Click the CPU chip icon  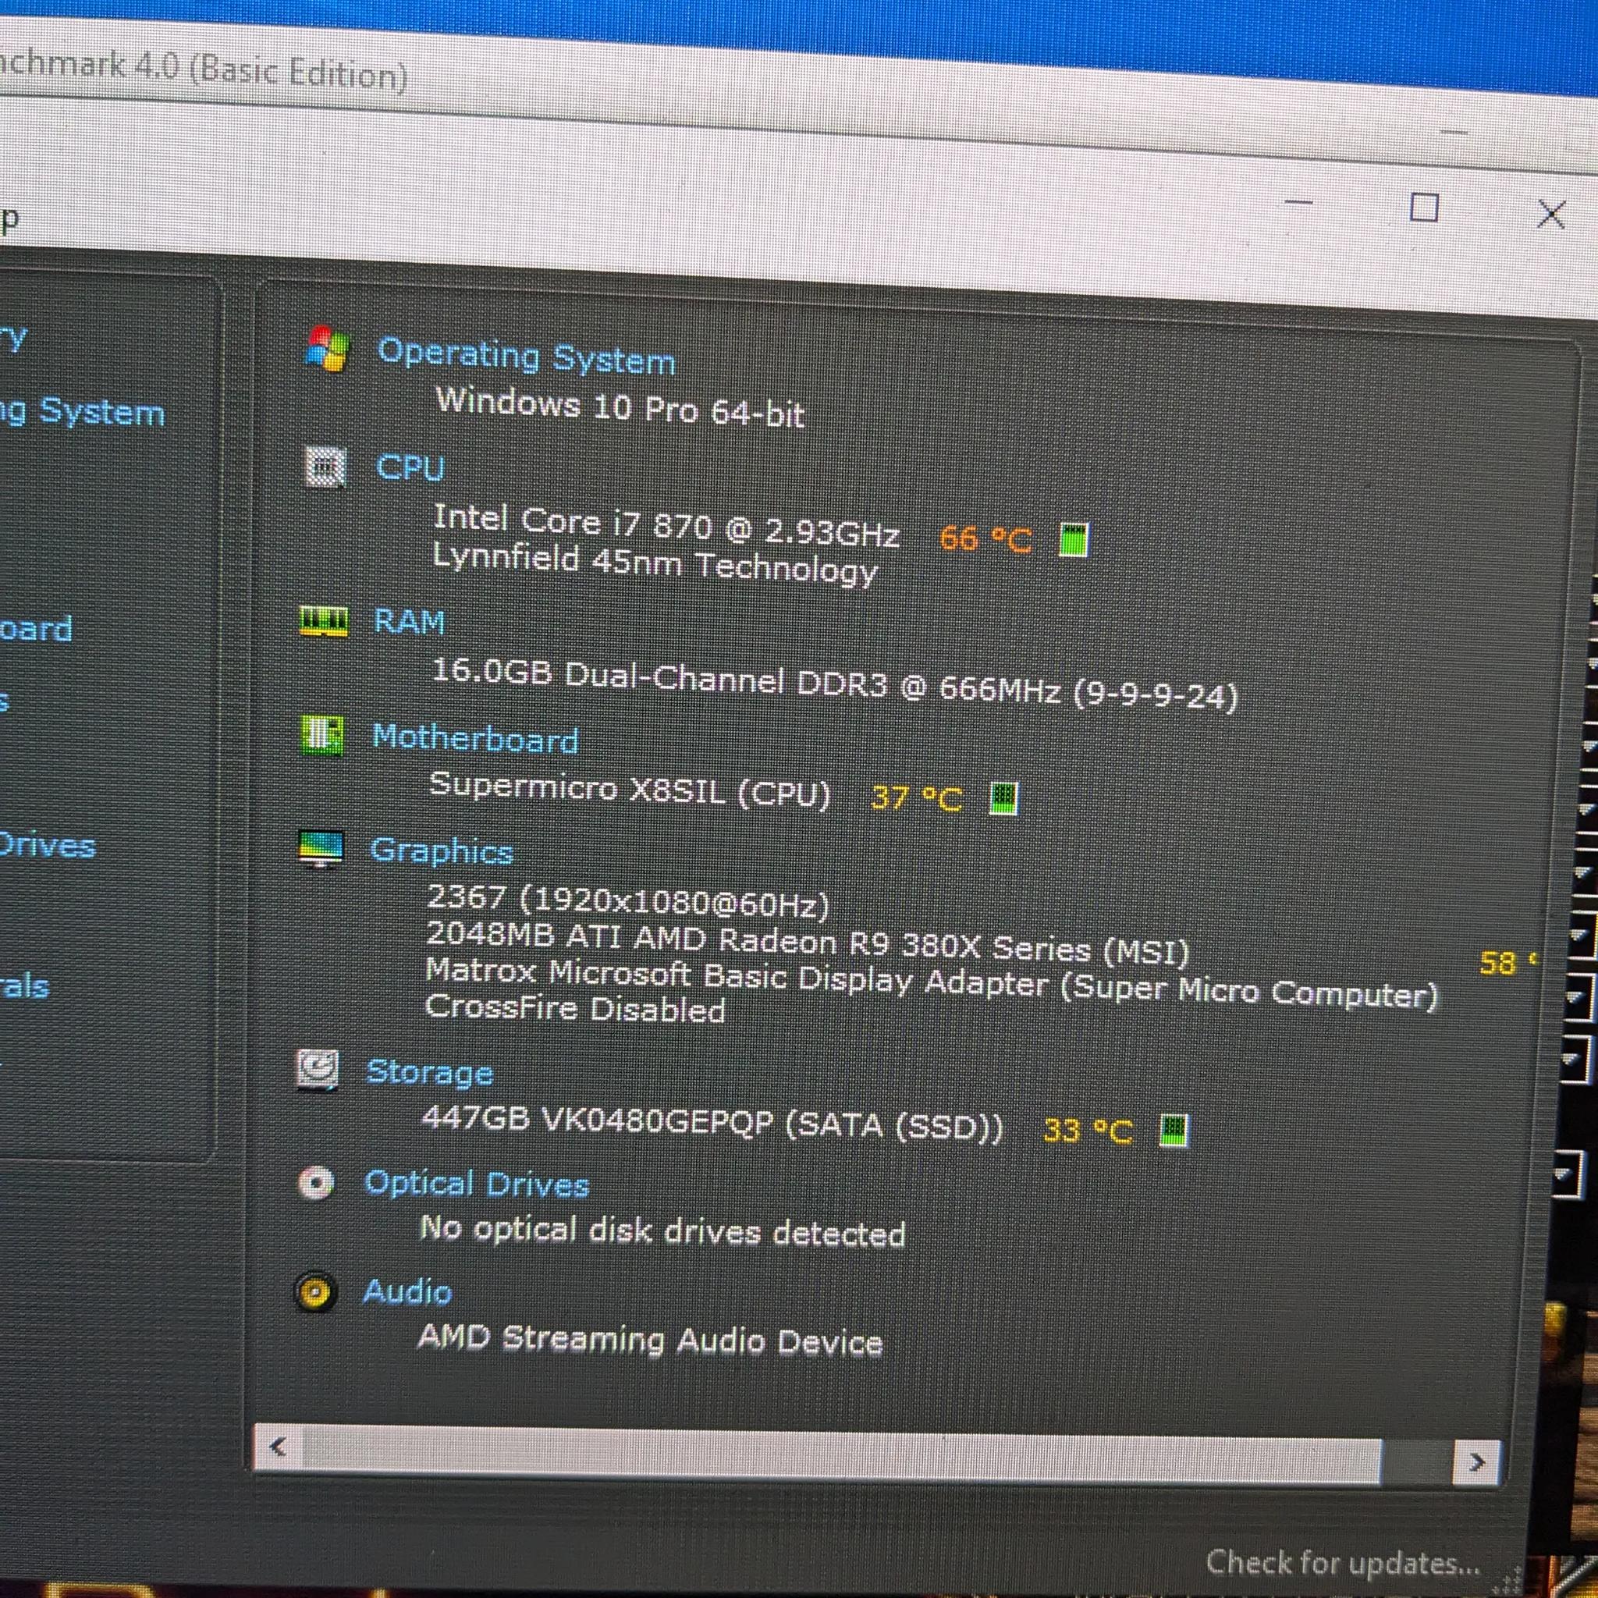tap(325, 467)
